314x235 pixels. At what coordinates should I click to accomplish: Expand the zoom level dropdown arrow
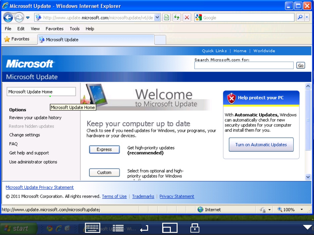(302, 210)
